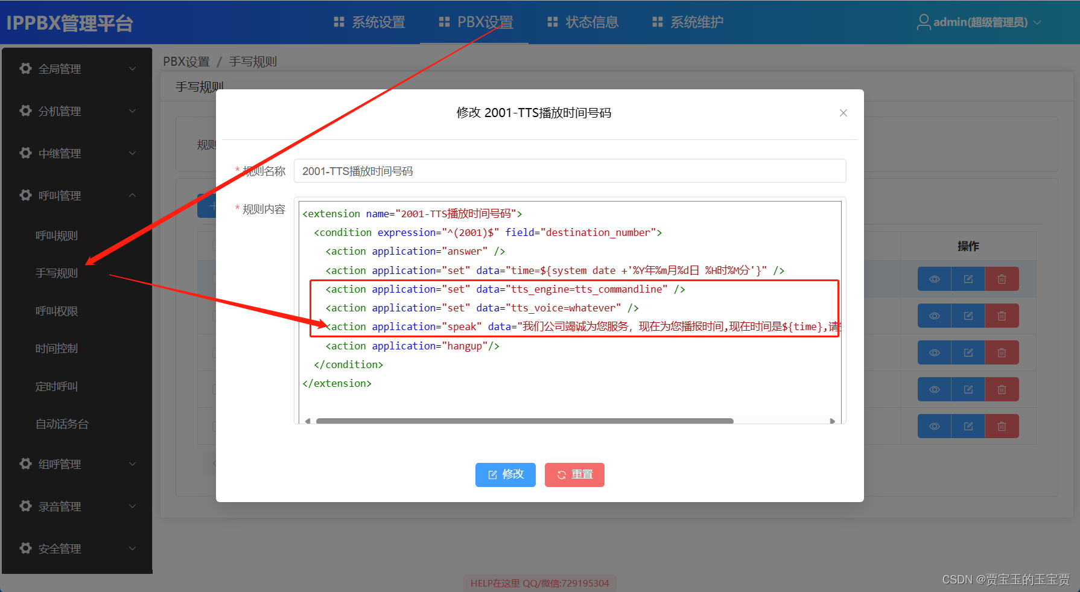Screen dimensions: 1080x592
Task: View rule in third table row
Action: [x=935, y=352]
